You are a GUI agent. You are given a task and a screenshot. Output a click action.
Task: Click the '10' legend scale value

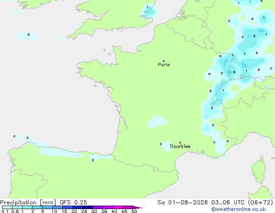point(54,211)
